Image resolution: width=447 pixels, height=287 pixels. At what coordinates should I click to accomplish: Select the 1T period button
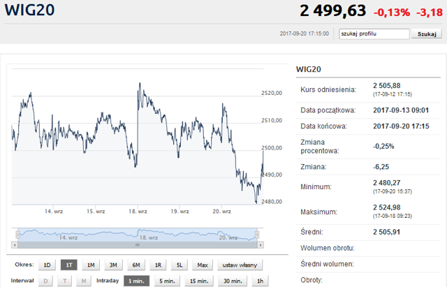(x=68, y=265)
